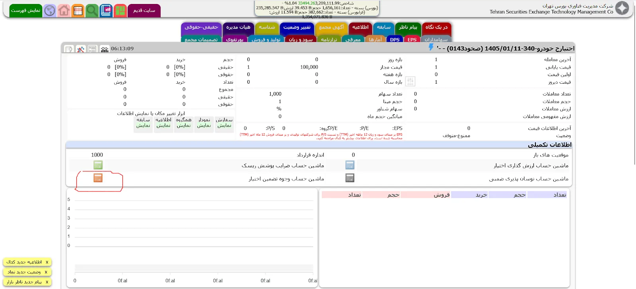Open the orange table view icon
The width and height of the screenshot is (636, 289).
(78, 11)
